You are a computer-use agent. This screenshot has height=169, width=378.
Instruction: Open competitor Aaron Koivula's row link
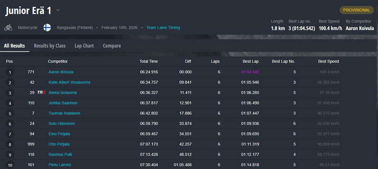(61, 72)
